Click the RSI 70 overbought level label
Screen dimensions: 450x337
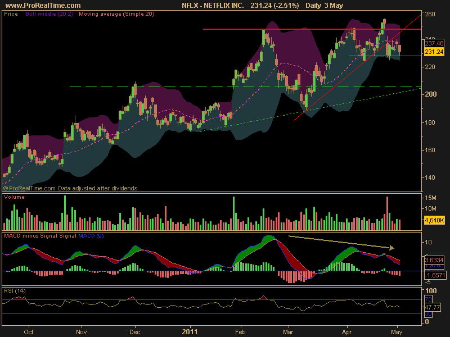(428, 299)
